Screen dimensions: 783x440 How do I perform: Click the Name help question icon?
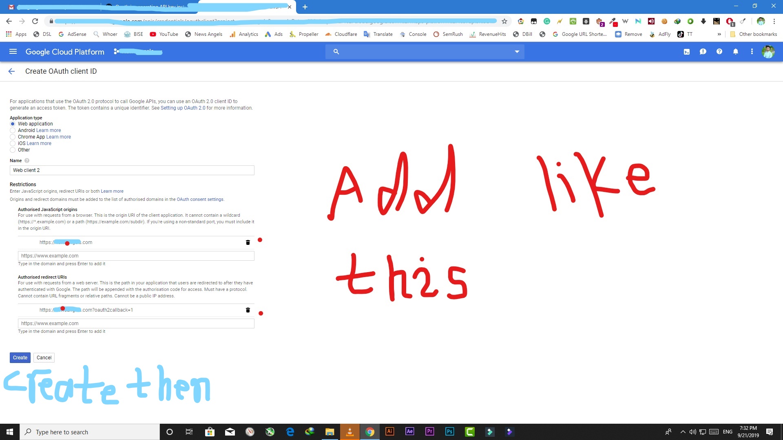(27, 161)
